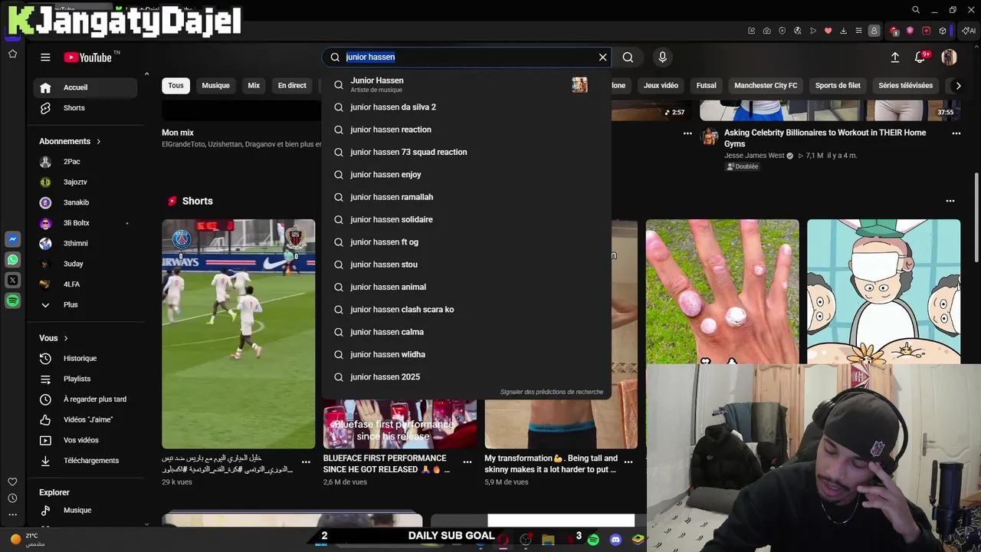
Task: Open Téléchargements in the sidebar
Action: (85, 461)
